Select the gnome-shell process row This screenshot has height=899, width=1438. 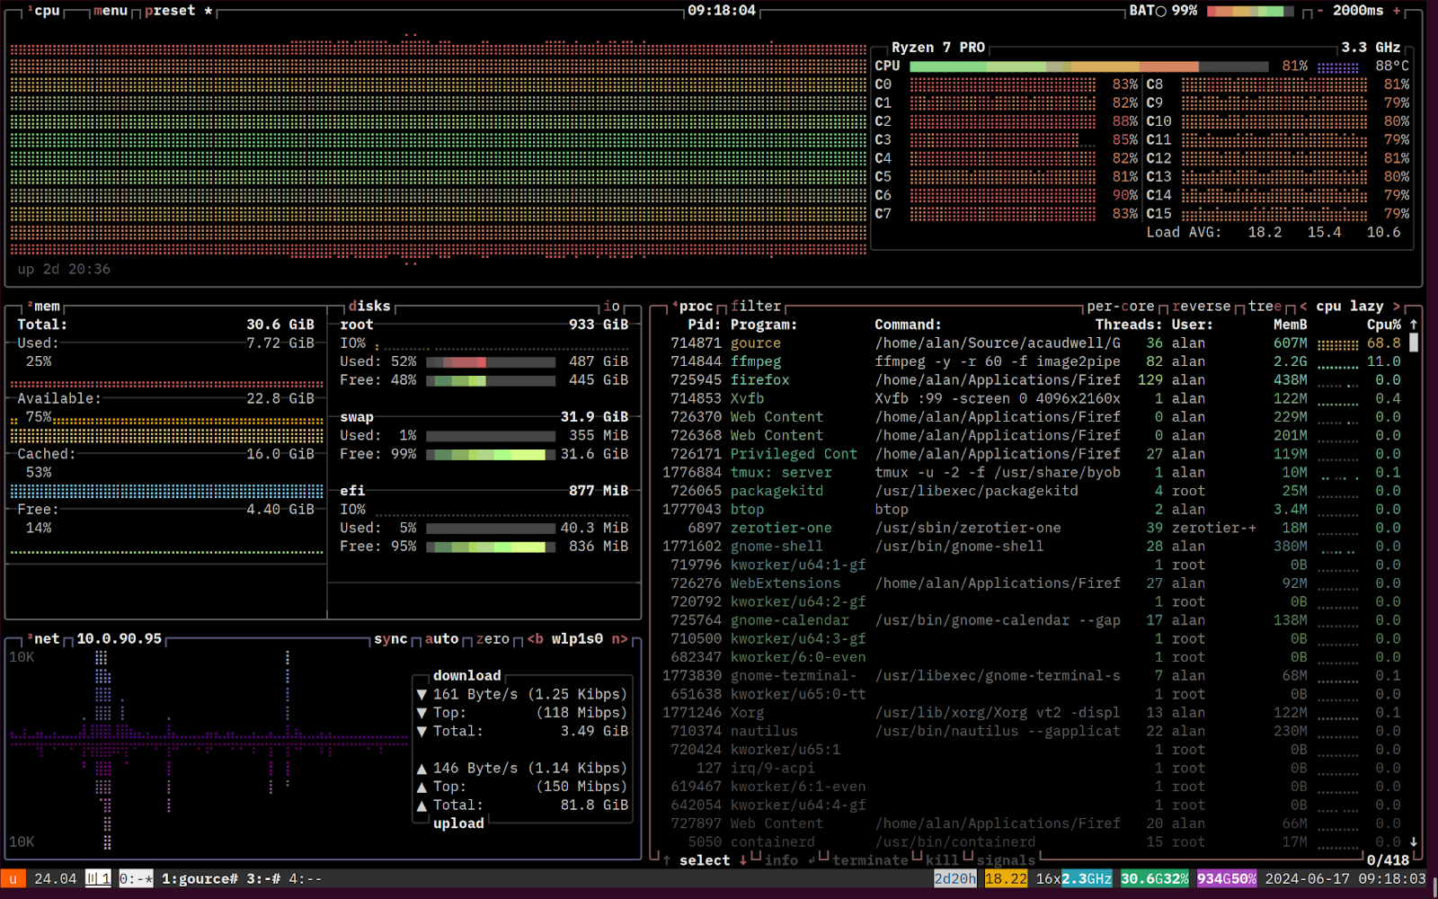point(1034,547)
